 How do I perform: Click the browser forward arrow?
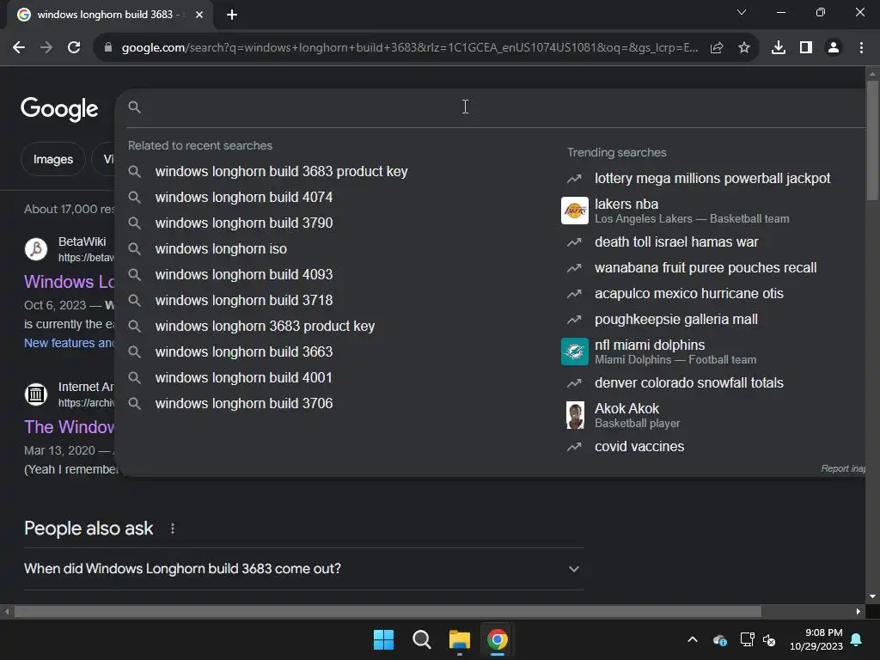(x=46, y=48)
